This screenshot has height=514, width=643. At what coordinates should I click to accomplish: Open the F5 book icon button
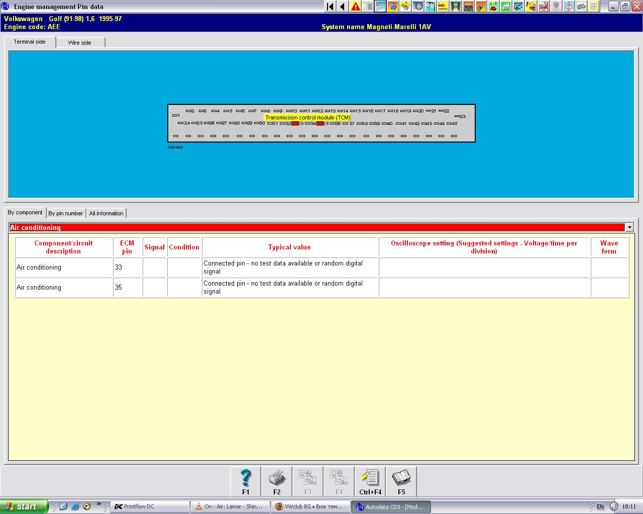pos(401,481)
